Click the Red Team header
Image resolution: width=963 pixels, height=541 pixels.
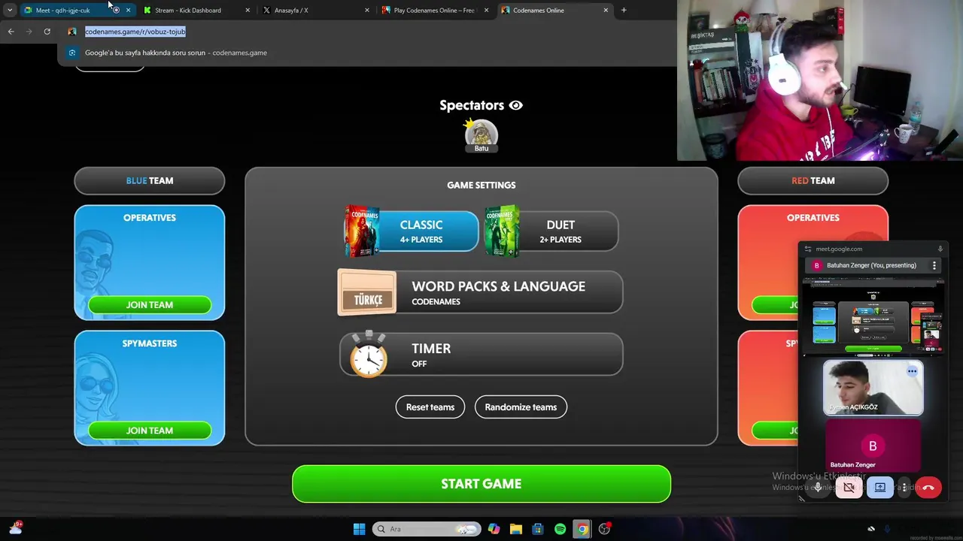pyautogui.click(x=813, y=181)
